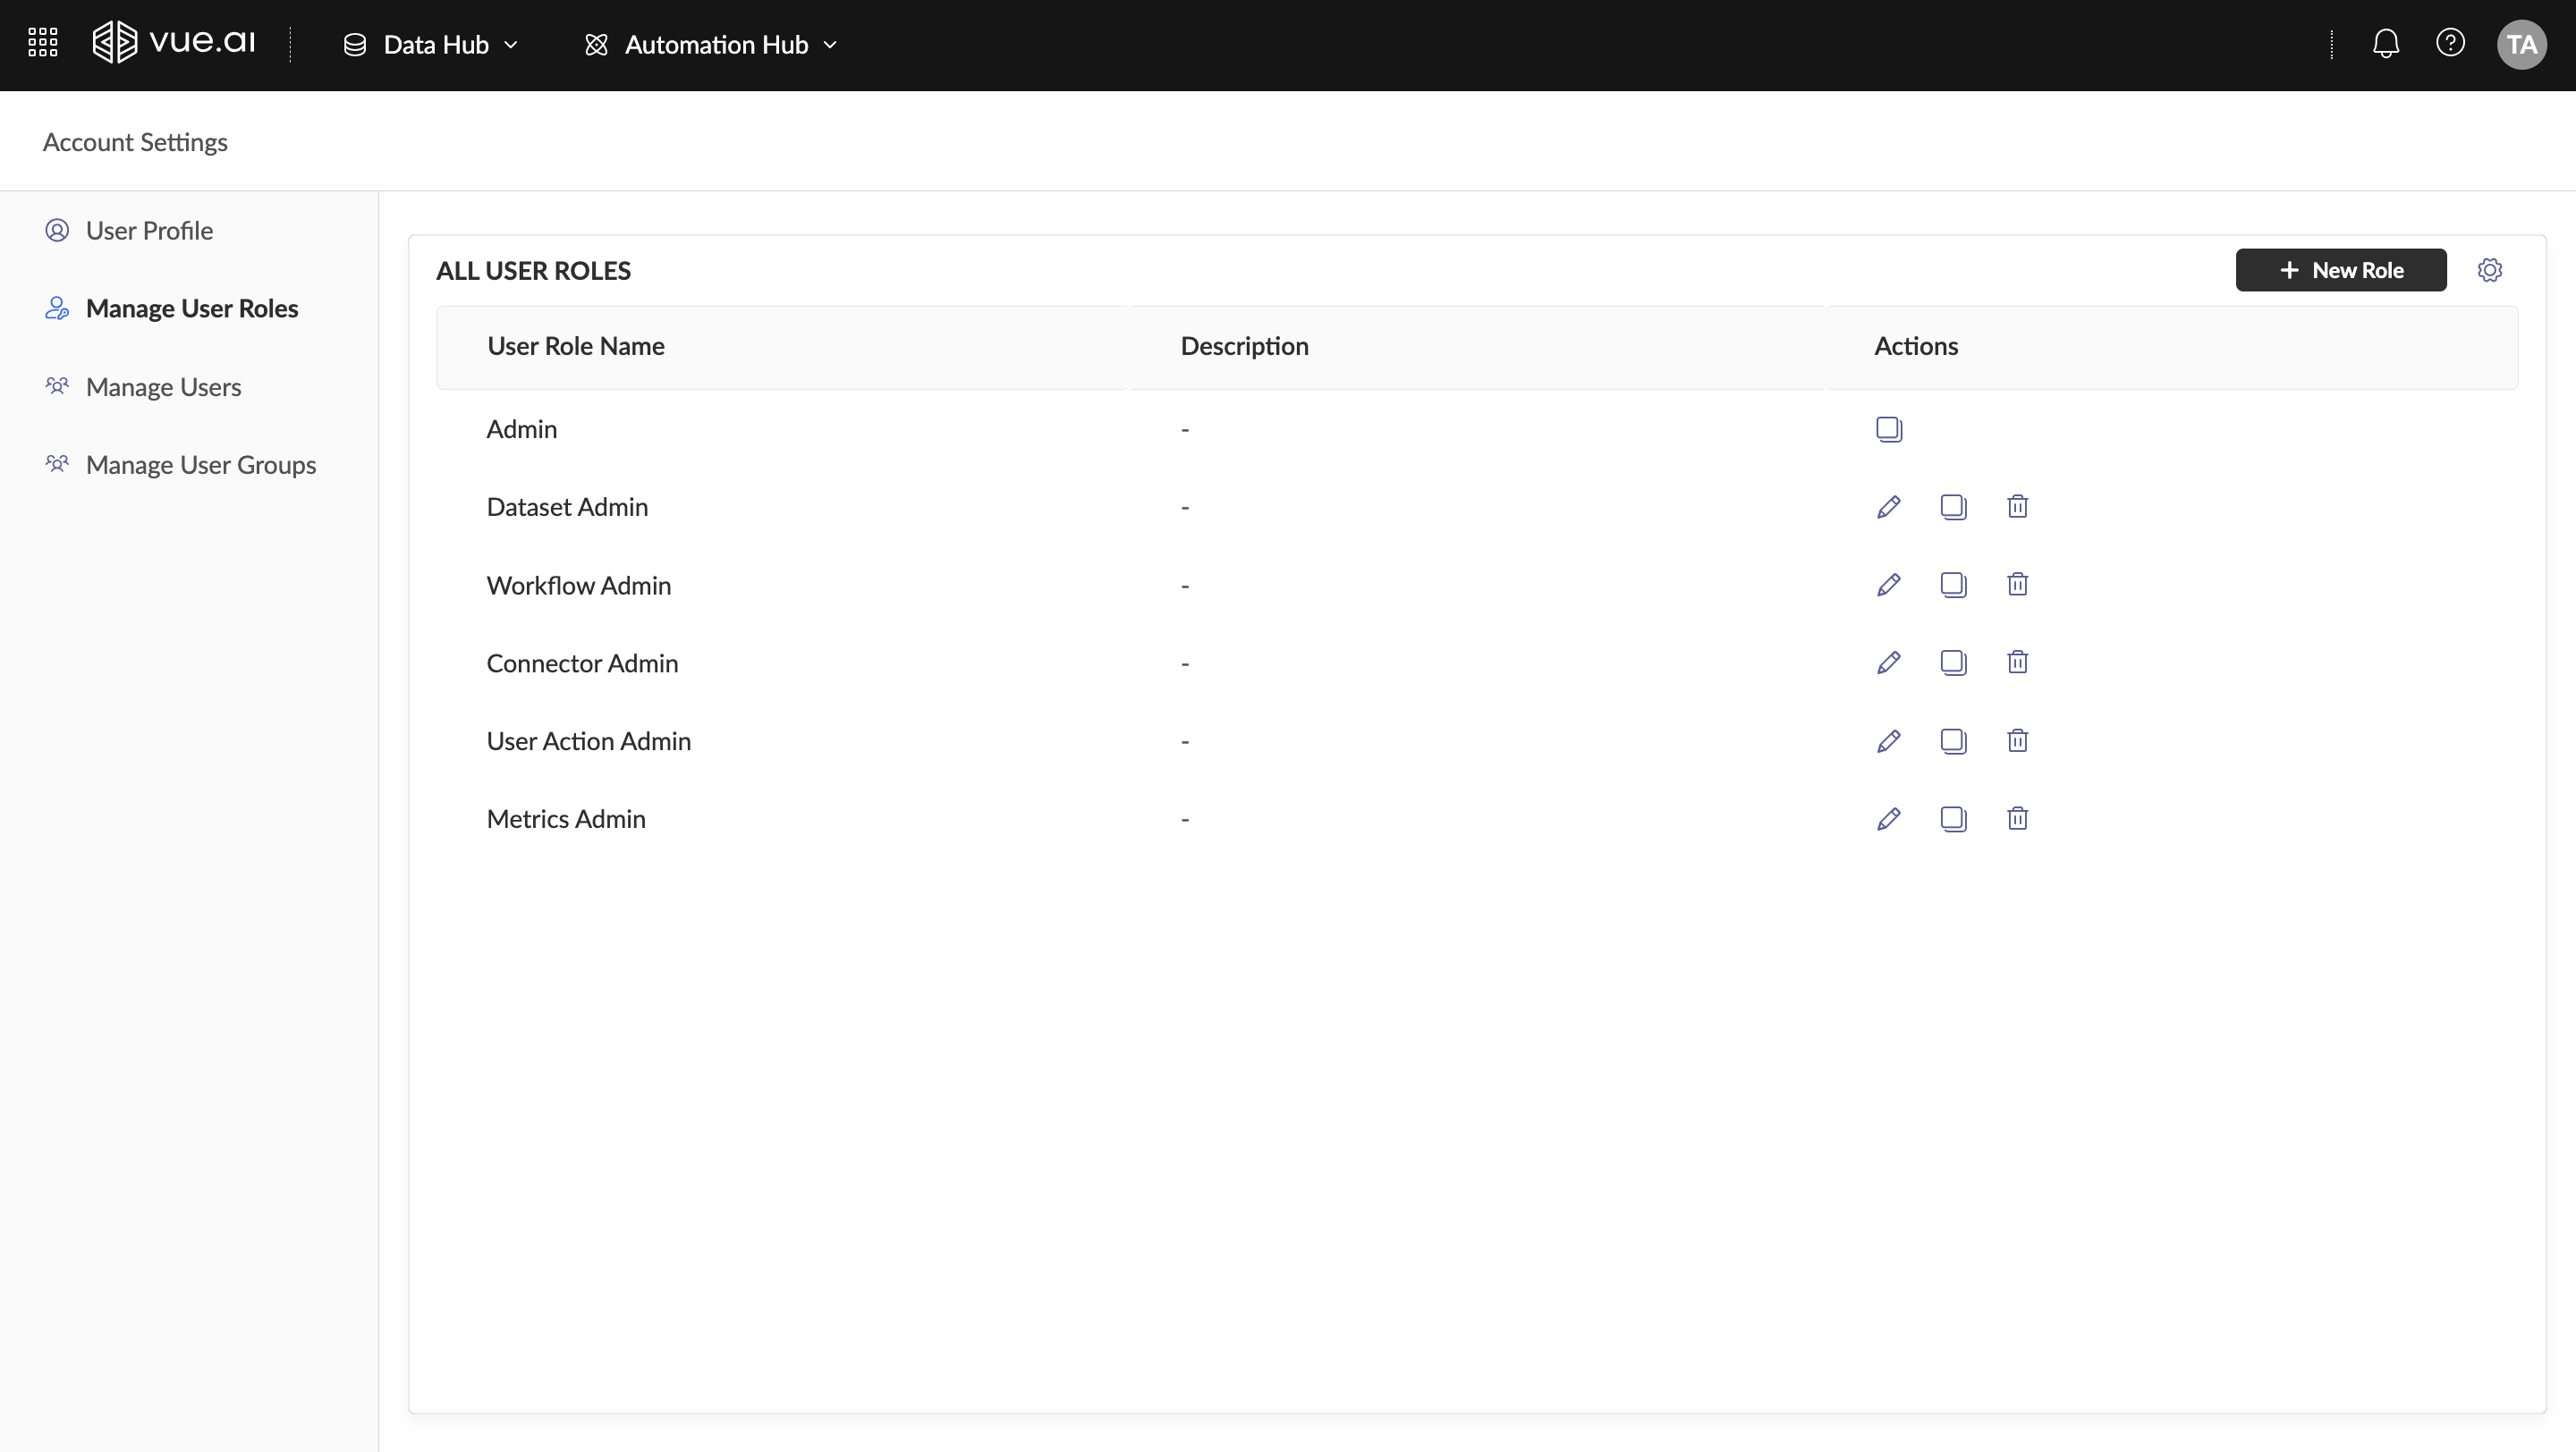Delete the Metrics Admin role
Image resolution: width=2576 pixels, height=1452 pixels.
tap(2017, 818)
